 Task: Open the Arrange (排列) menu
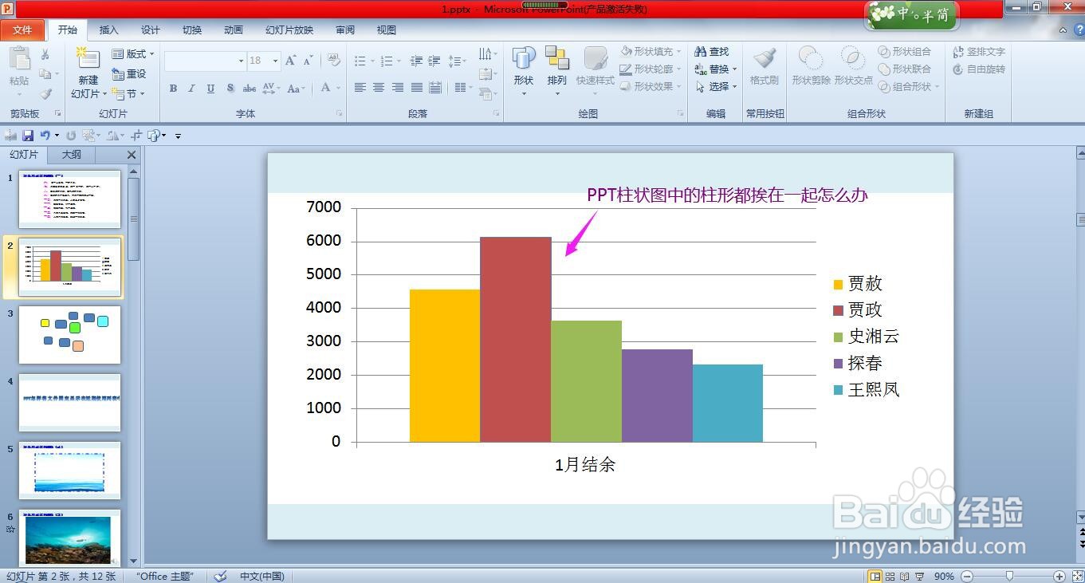coord(557,70)
